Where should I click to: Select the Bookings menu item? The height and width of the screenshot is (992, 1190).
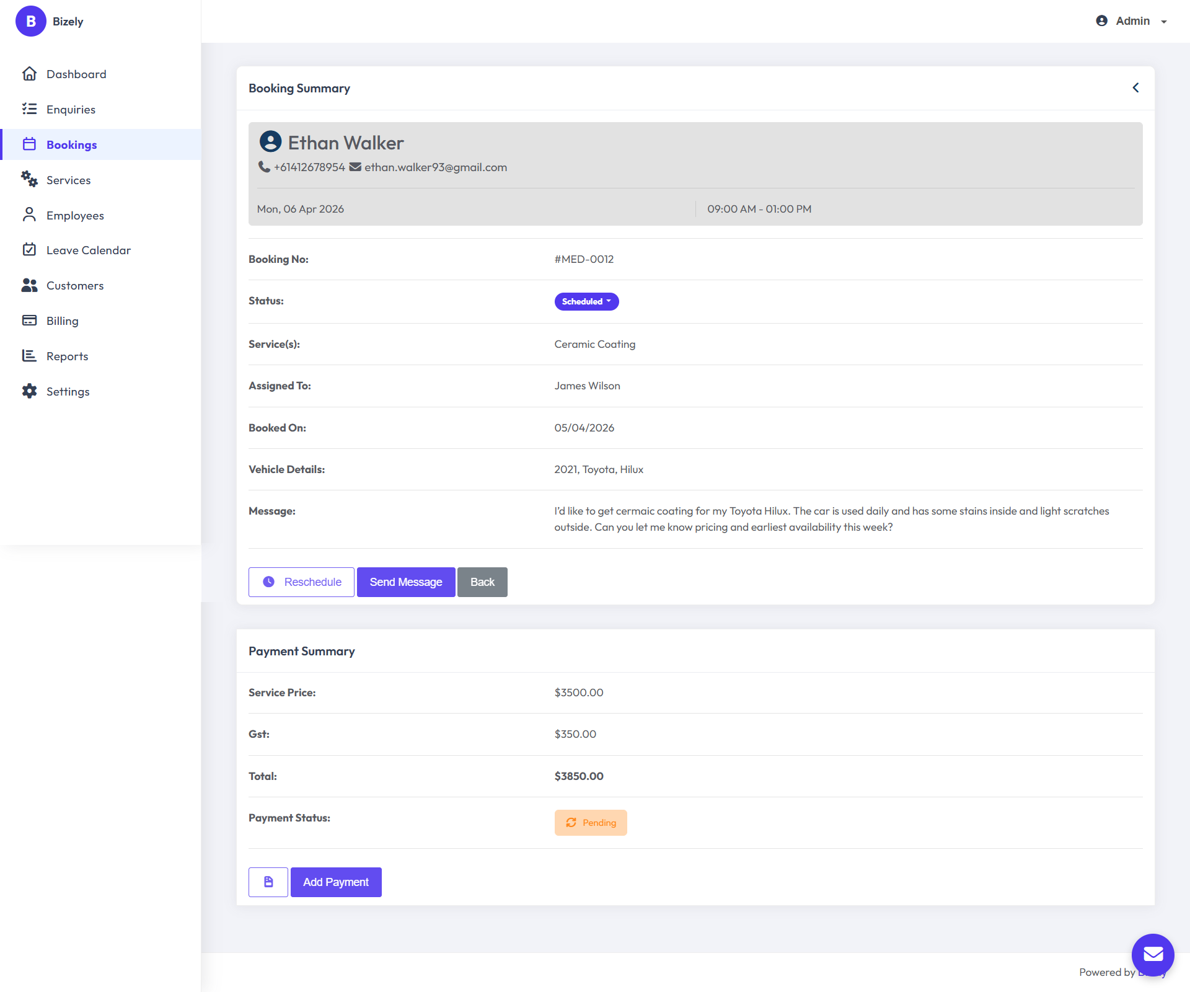click(100, 144)
